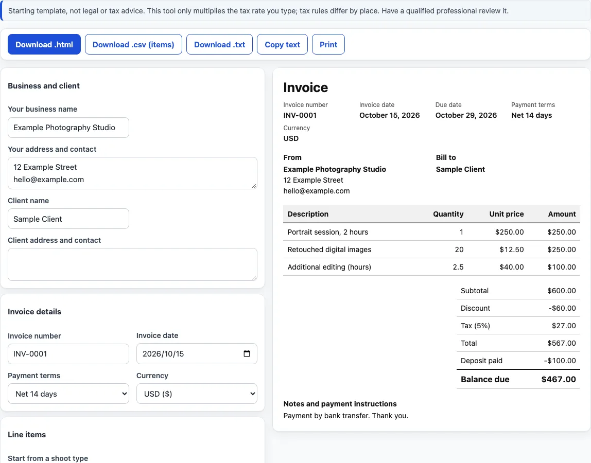Click the Deposit paid value -$100.00
Viewport: 591px width, 463px height.
pos(560,361)
